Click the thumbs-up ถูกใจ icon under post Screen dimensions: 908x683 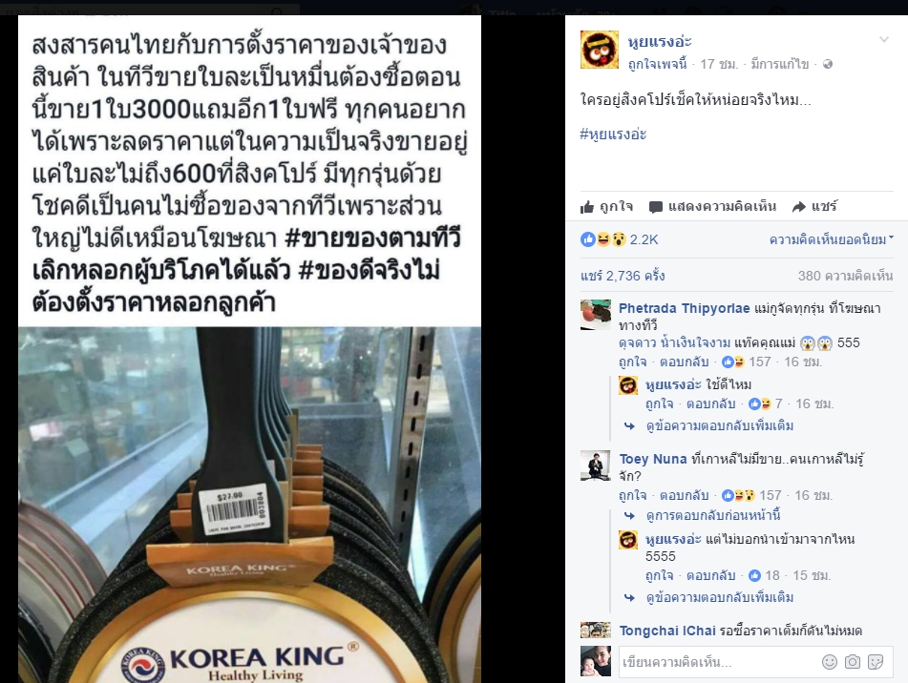pos(587,207)
